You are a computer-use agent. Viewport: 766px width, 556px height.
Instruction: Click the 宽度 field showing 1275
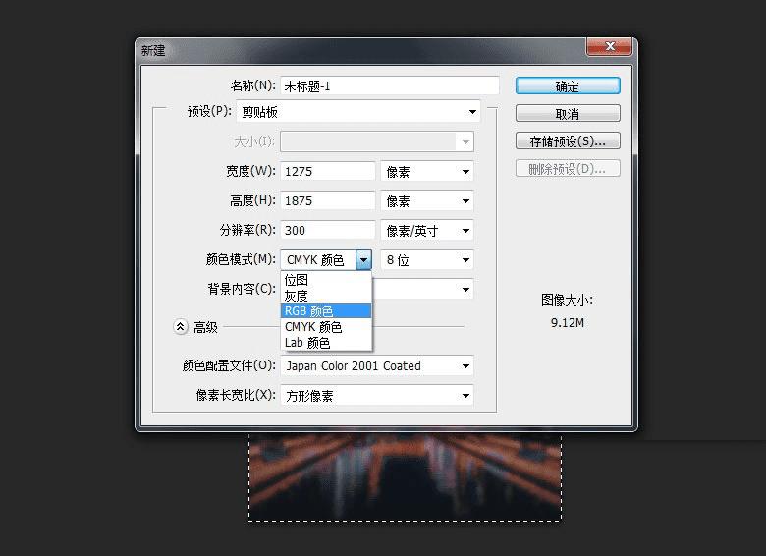(x=327, y=172)
